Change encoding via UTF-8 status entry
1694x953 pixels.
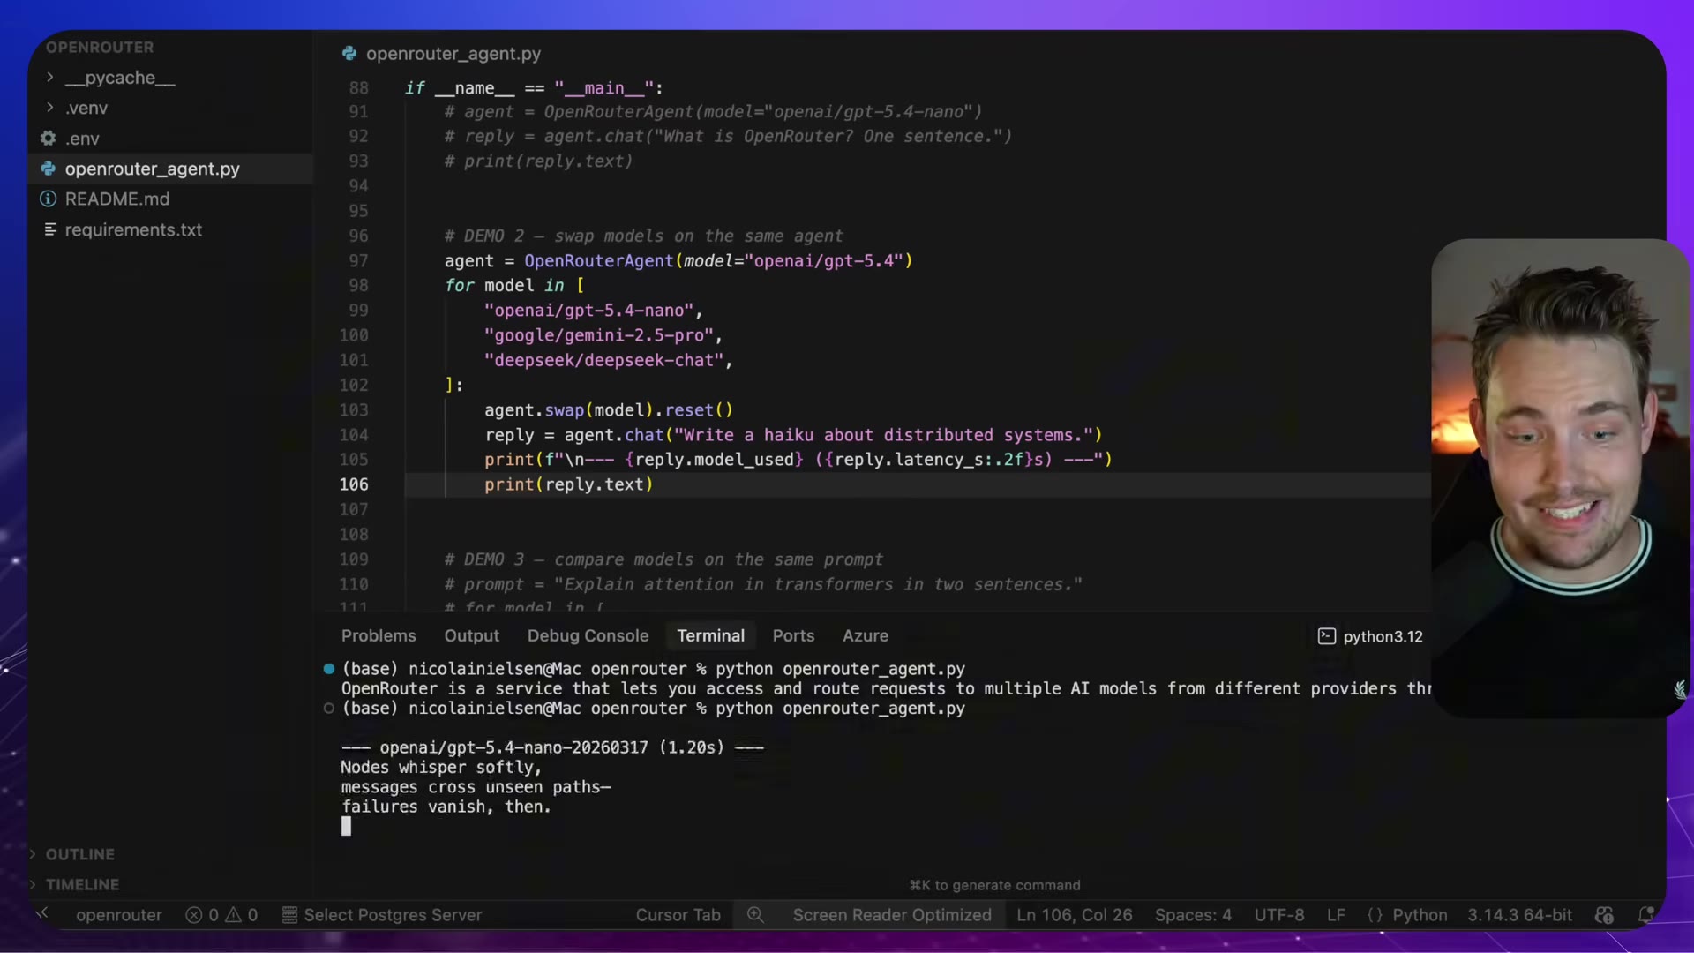1279,915
